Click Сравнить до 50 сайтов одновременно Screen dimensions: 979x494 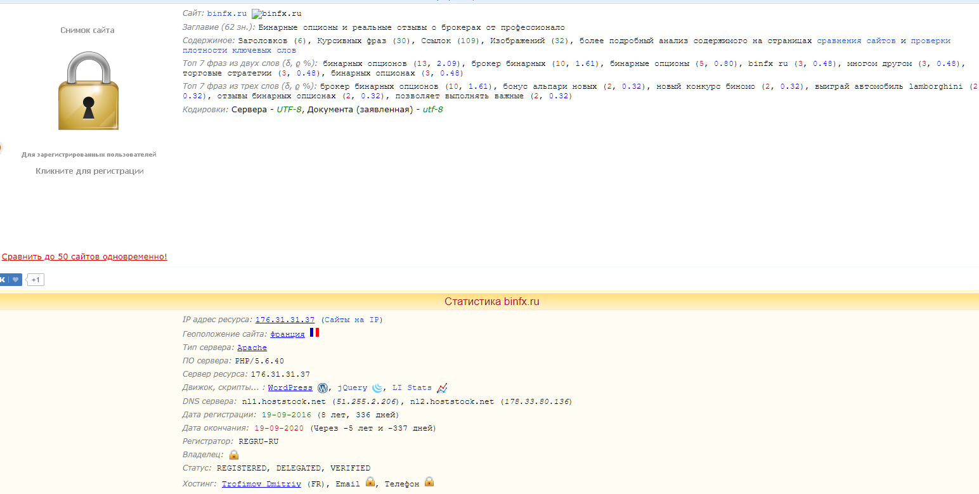point(84,257)
